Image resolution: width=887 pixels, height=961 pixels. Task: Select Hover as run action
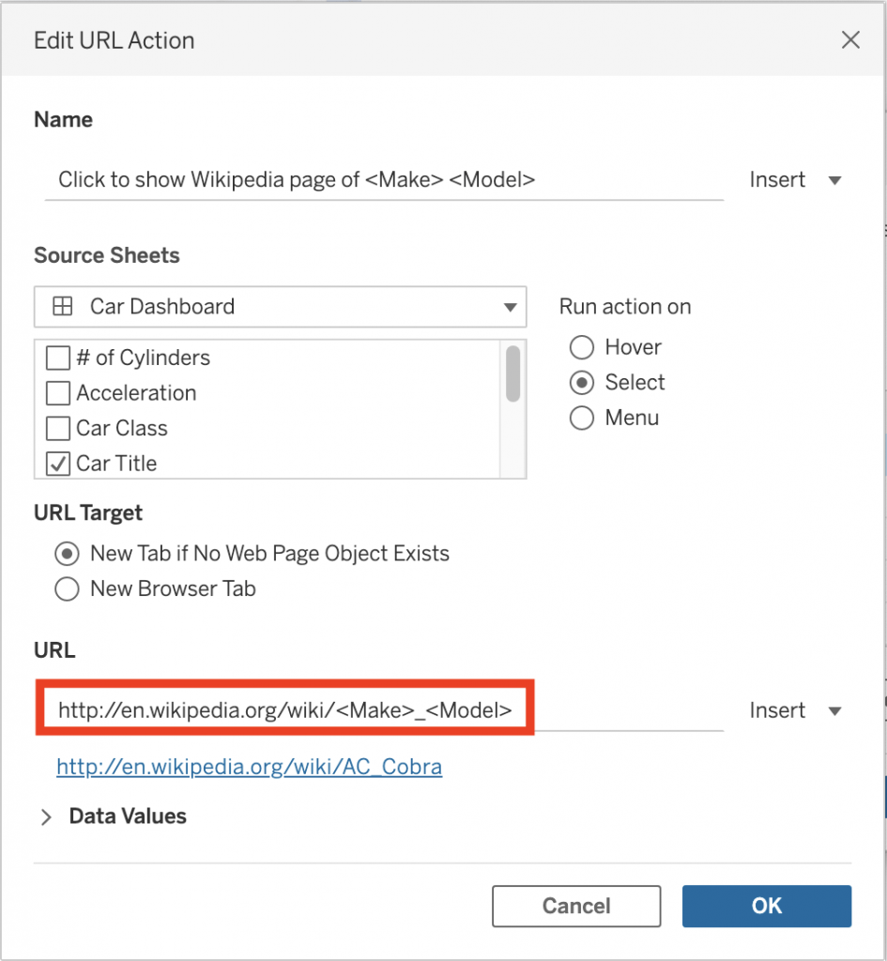[x=582, y=348]
